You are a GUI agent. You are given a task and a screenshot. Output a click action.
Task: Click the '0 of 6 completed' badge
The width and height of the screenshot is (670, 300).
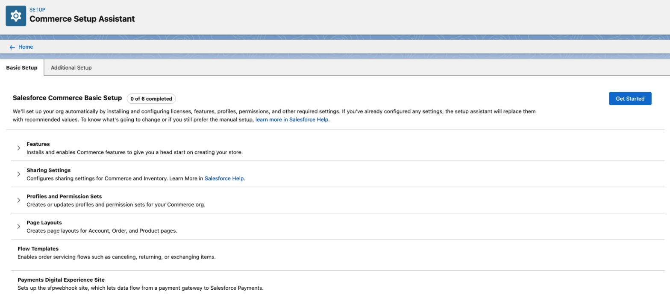[x=151, y=99]
